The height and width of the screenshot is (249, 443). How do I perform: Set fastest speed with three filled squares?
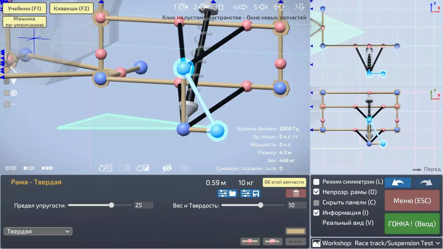click(x=47, y=168)
